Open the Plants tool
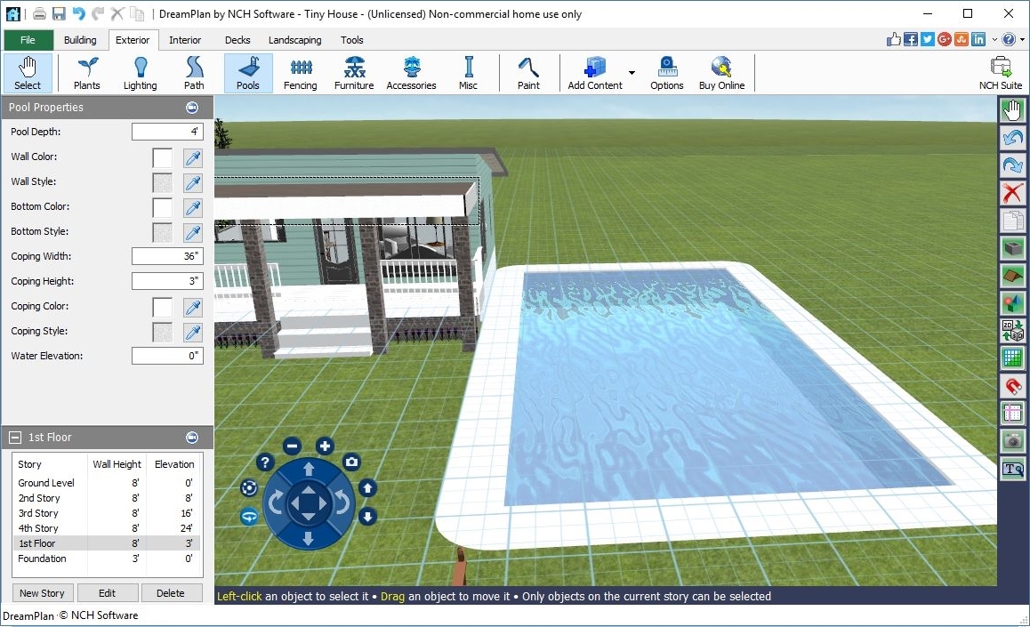Viewport: 1030px width, 627px height. (x=87, y=73)
